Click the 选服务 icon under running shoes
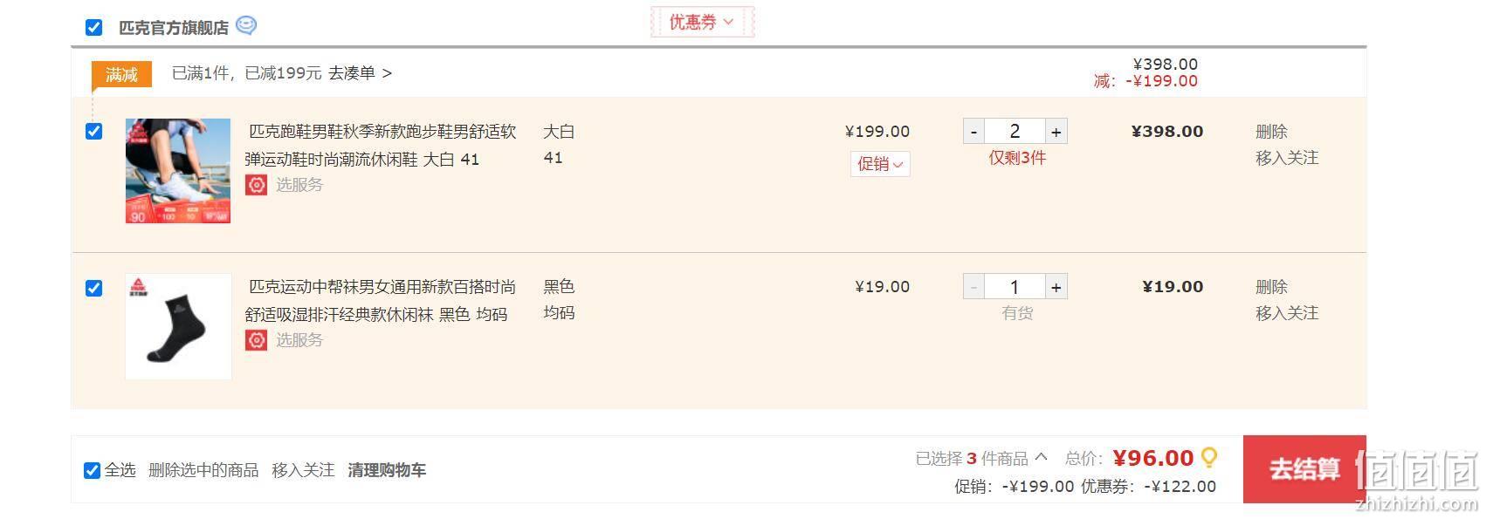The height and width of the screenshot is (519, 1486). [256, 185]
